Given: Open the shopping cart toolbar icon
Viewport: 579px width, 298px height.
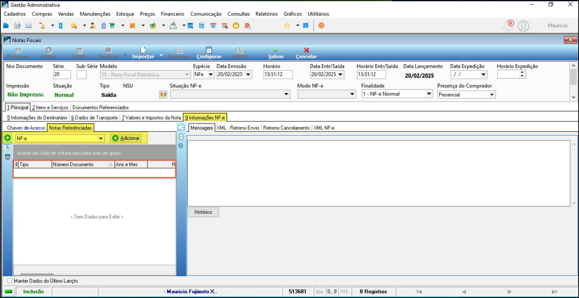Looking at the screenshot, I should [112, 25].
